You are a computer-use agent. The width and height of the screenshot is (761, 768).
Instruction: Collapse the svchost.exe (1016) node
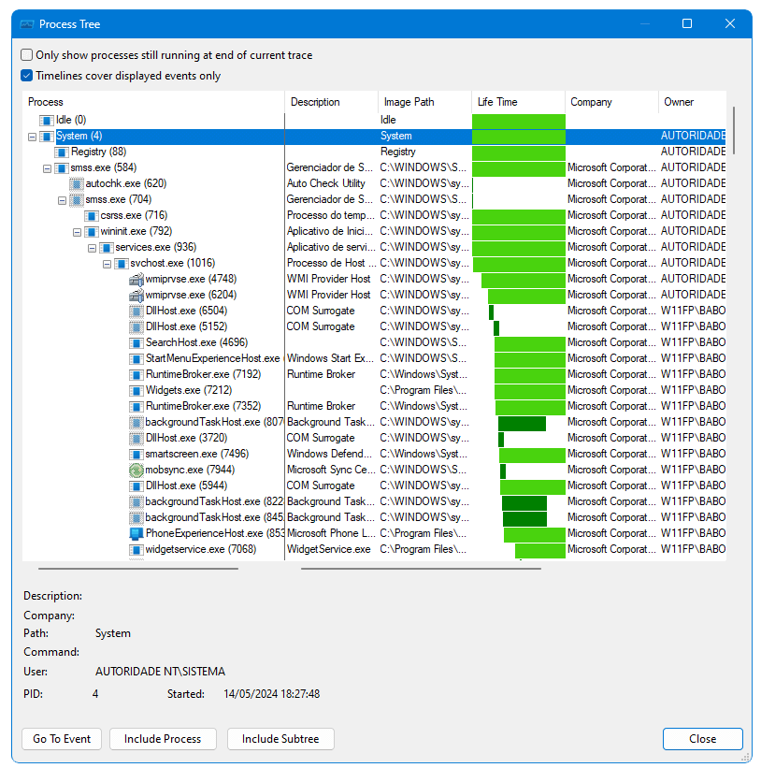click(107, 265)
